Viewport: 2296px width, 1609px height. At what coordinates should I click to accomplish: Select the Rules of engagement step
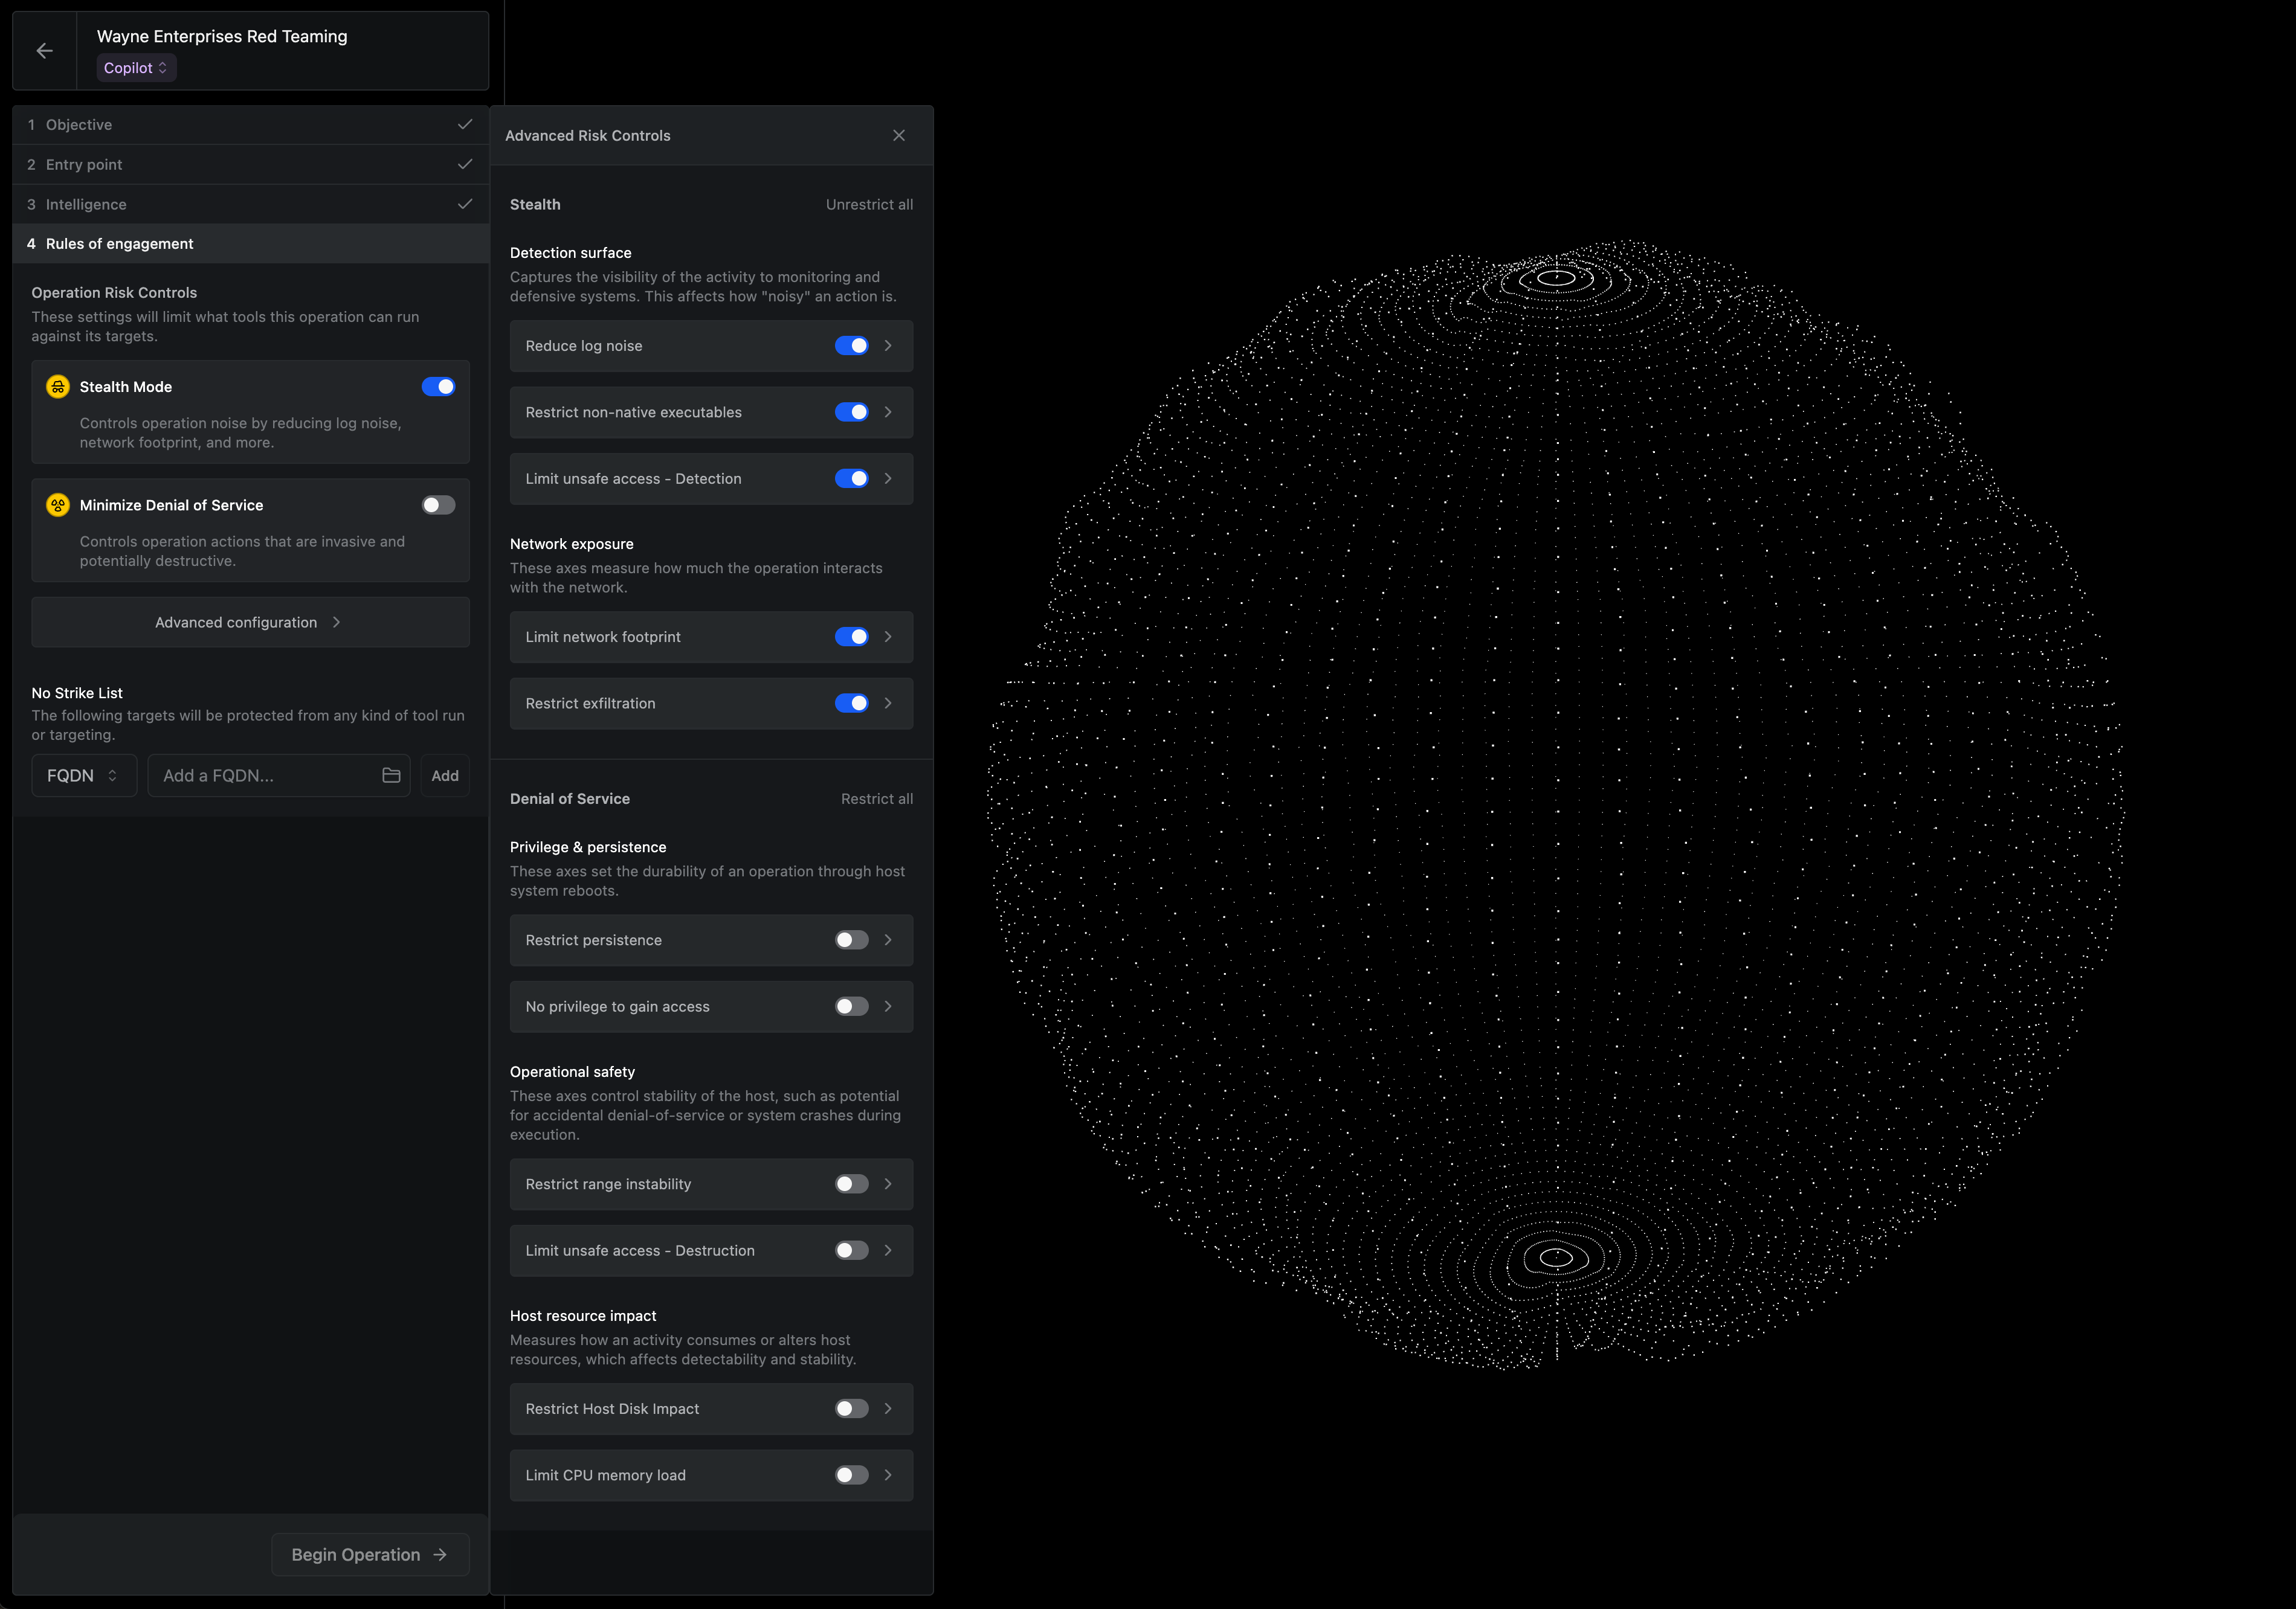[x=120, y=244]
